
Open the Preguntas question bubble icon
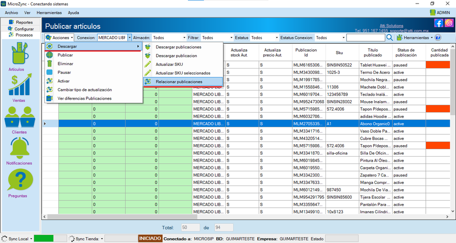tap(20, 180)
